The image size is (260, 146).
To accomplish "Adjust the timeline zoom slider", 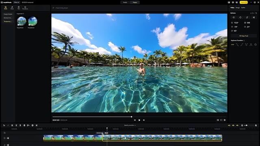I will [247, 125].
